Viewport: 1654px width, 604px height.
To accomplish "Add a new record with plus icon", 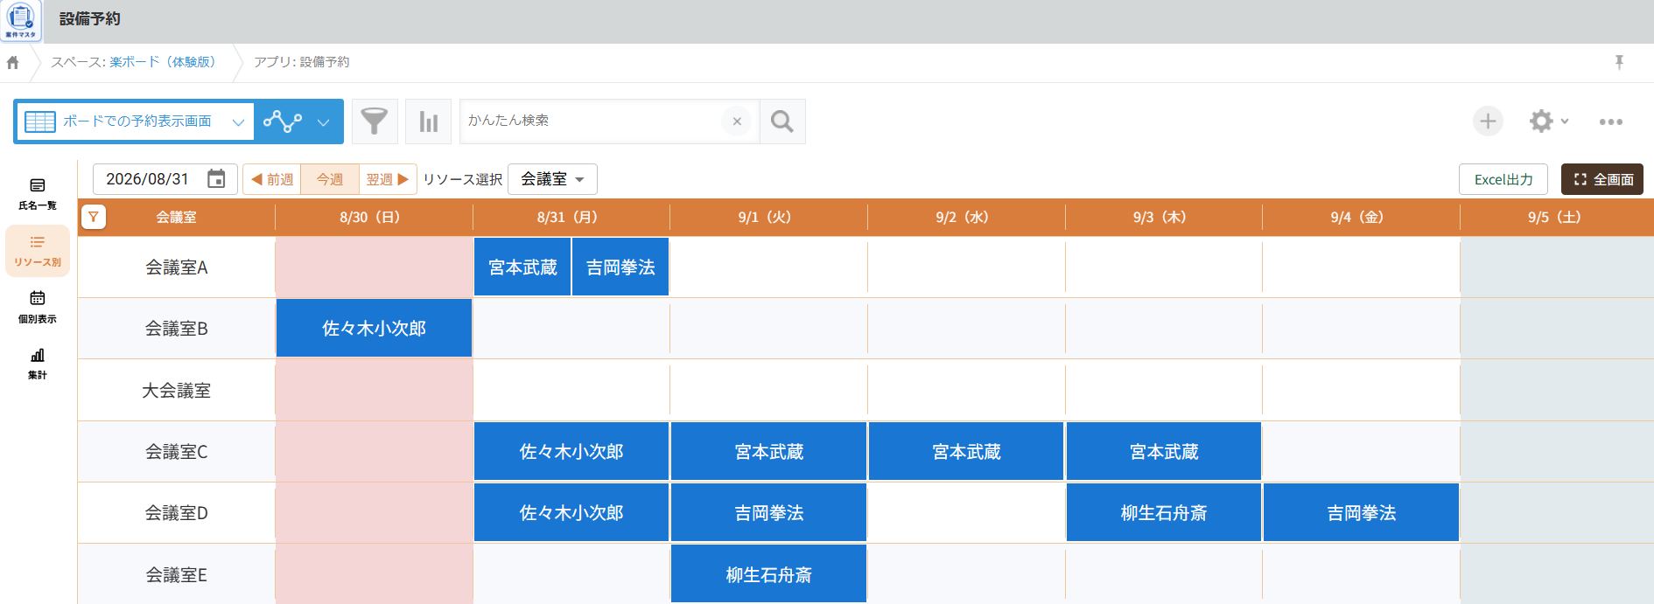I will [x=1488, y=121].
